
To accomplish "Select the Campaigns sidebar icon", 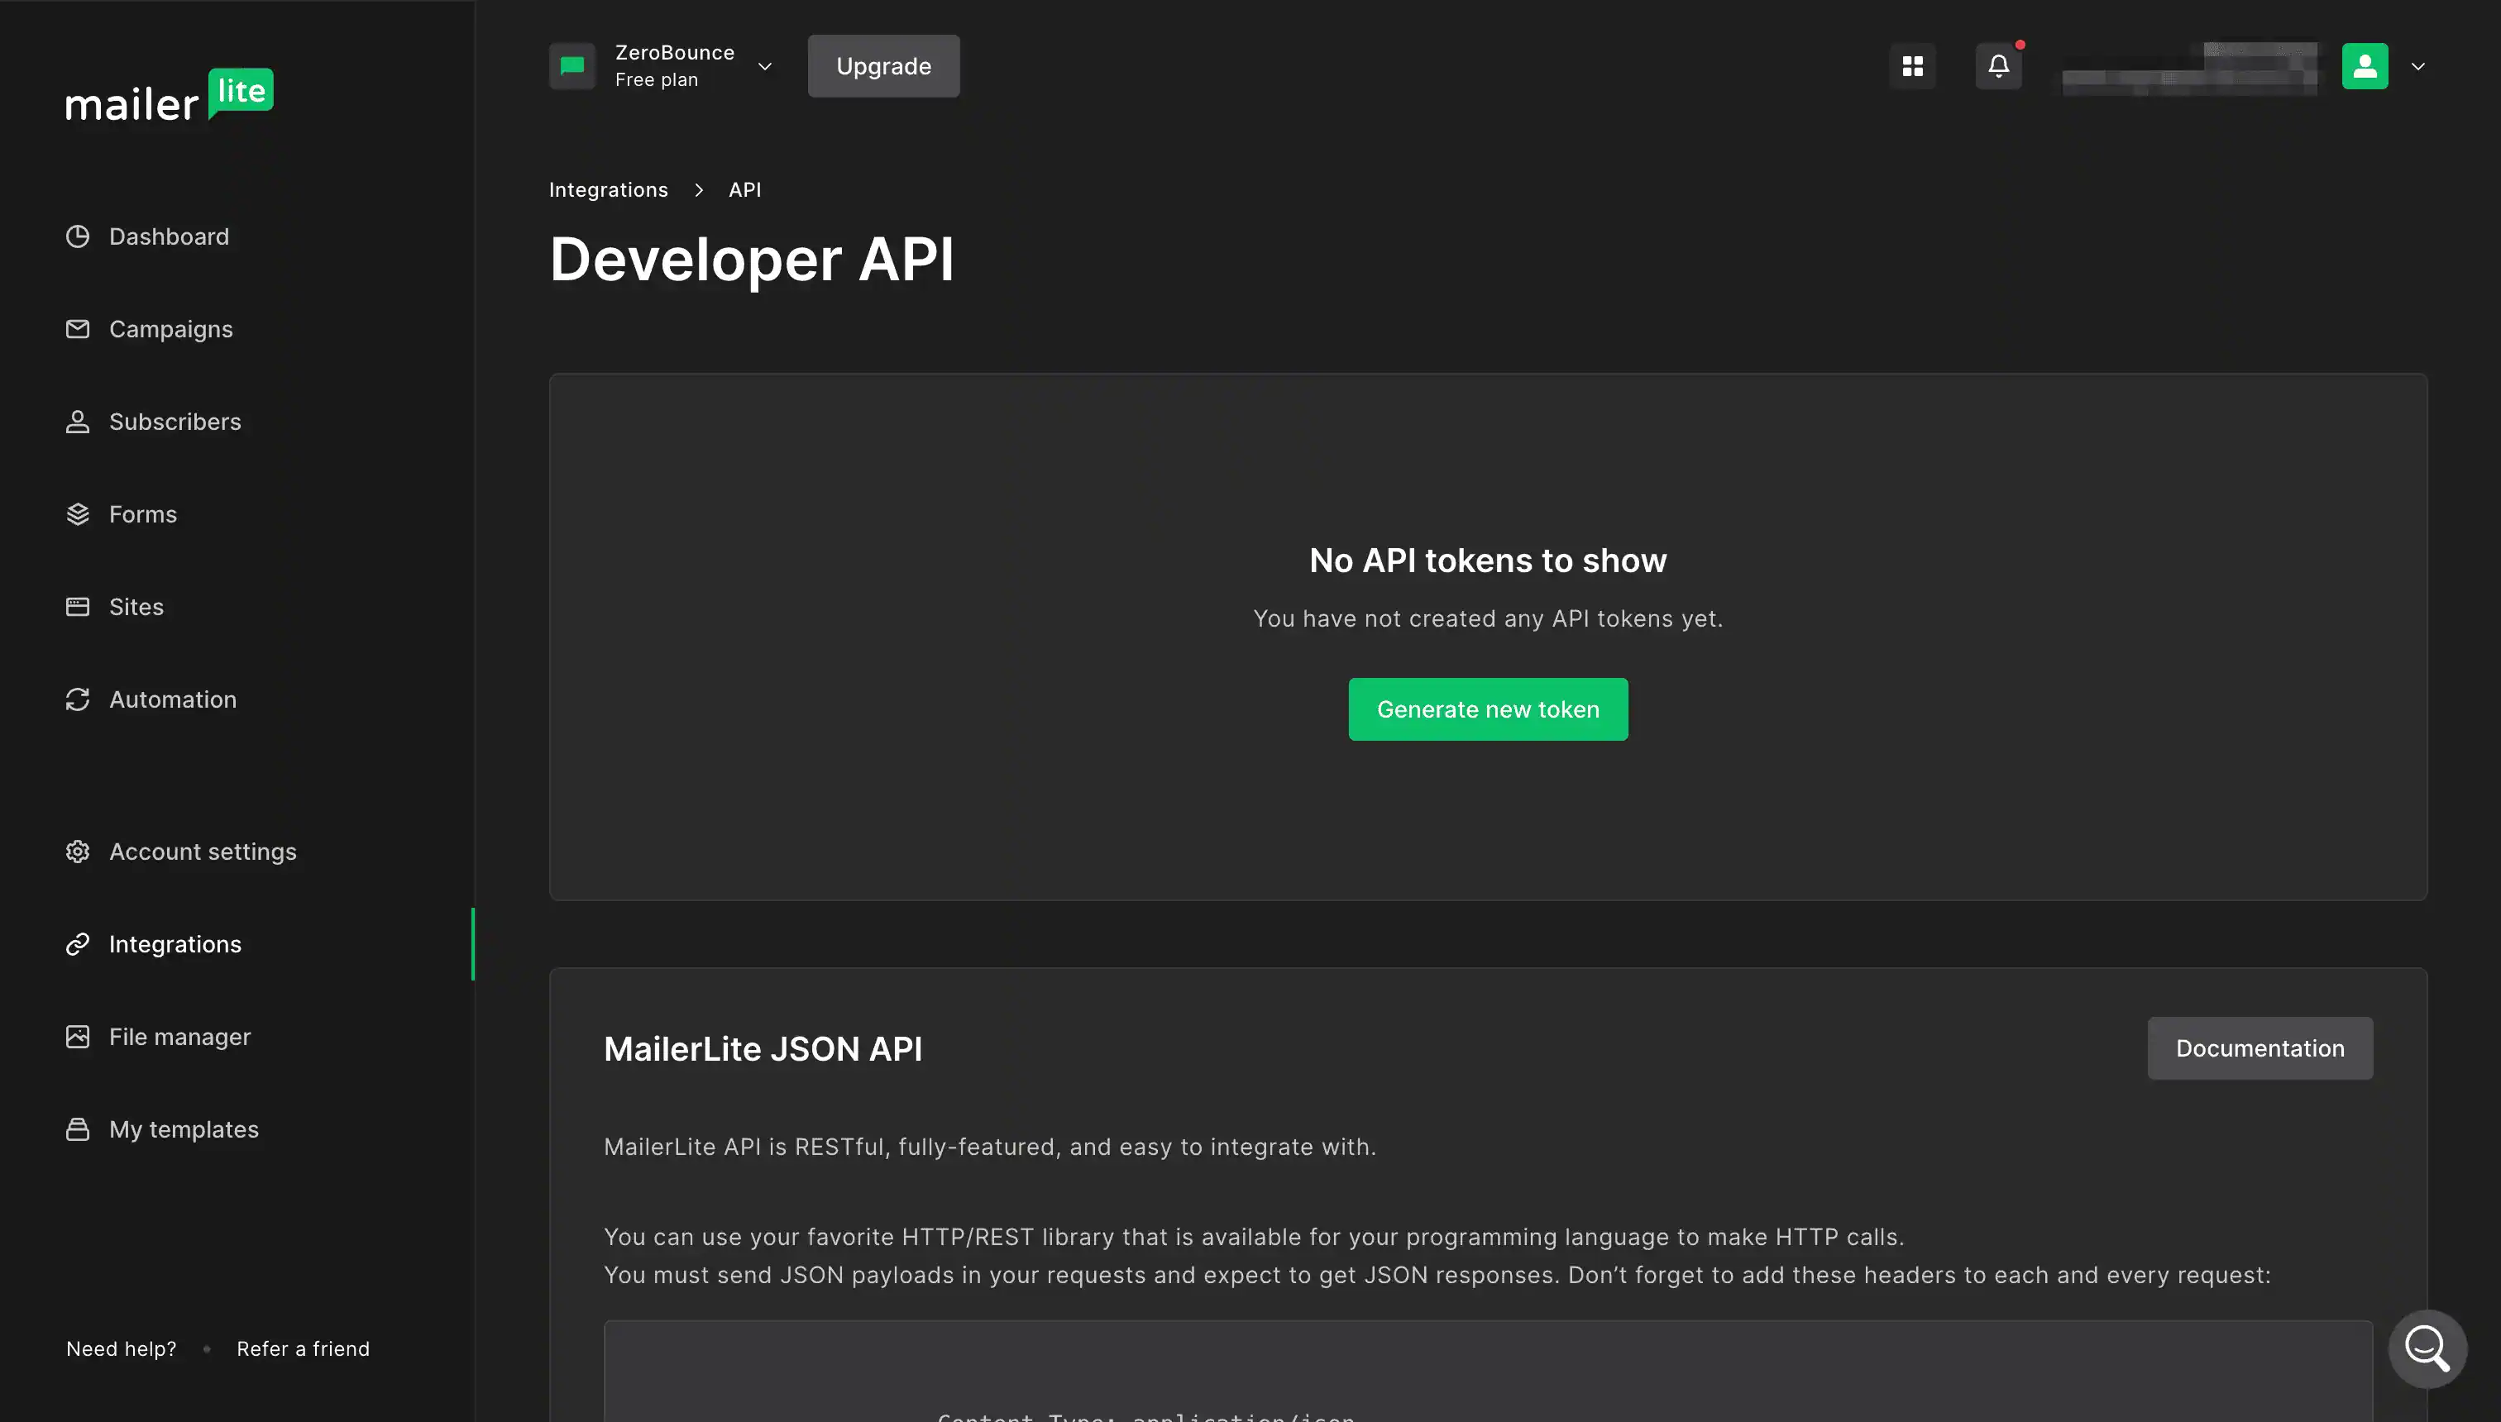I will coord(78,329).
